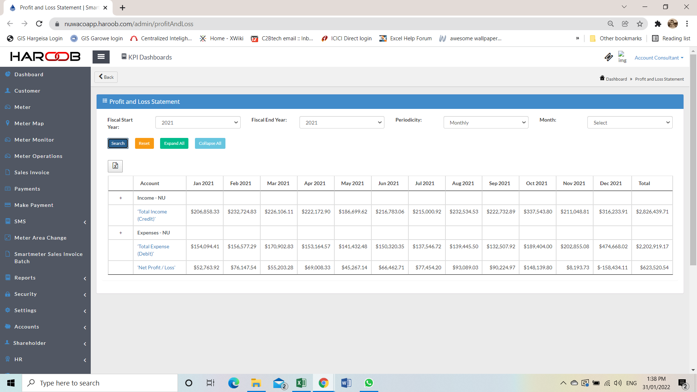Click the diamond tag icon in the header
The image size is (697, 392).
point(608,57)
